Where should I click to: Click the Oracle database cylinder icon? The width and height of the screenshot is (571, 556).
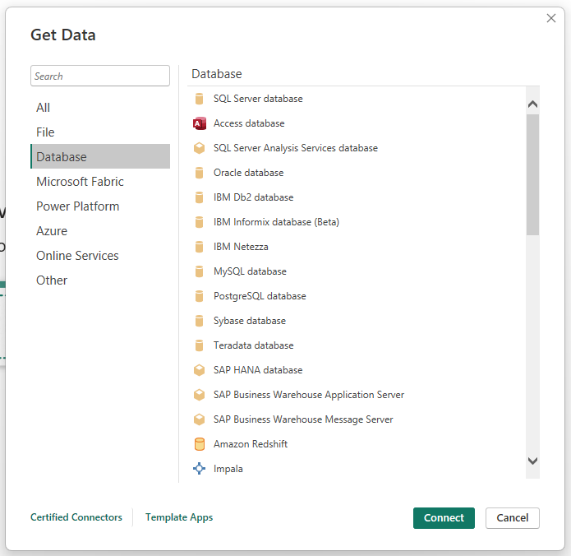pyautogui.click(x=199, y=173)
